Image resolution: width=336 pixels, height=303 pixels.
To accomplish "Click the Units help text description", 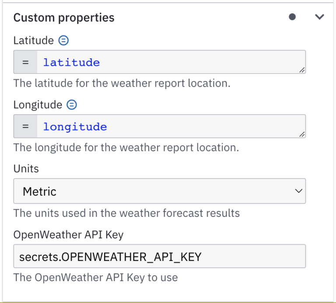I will click(x=126, y=213).
